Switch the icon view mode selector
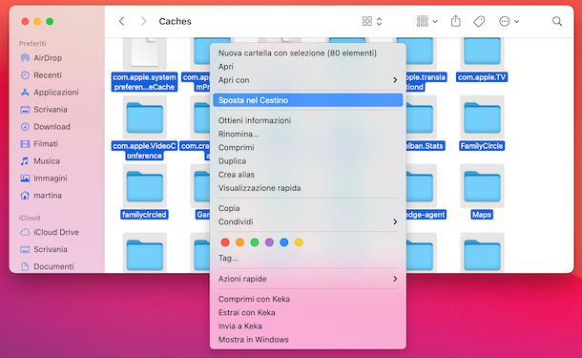 coord(372,21)
